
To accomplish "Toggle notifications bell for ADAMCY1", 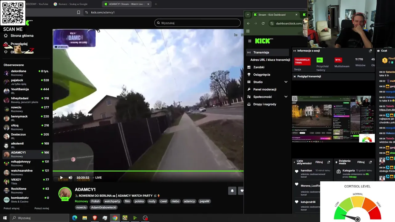I will click(232, 191).
